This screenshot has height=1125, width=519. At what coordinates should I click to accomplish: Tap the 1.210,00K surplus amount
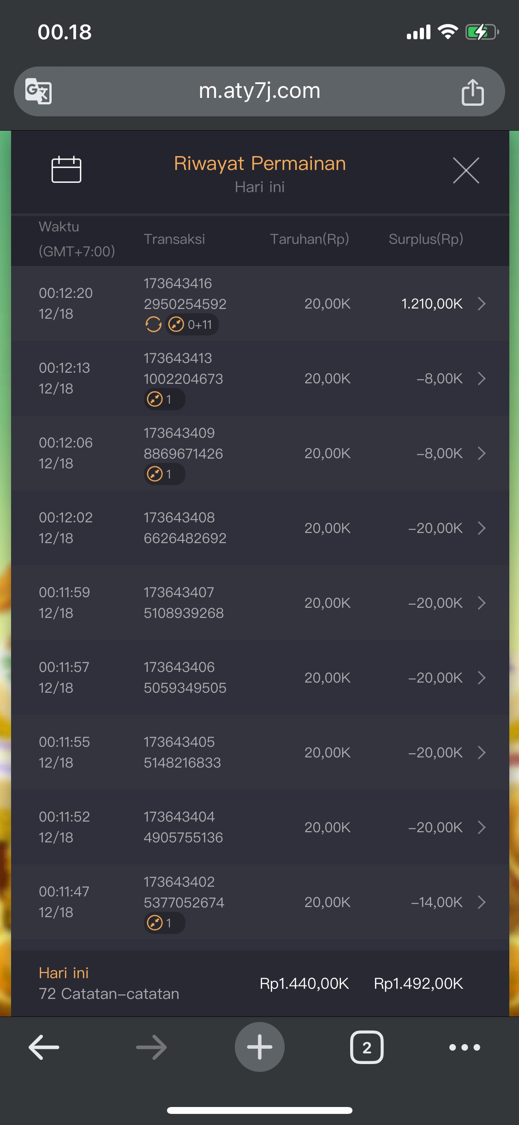431,303
